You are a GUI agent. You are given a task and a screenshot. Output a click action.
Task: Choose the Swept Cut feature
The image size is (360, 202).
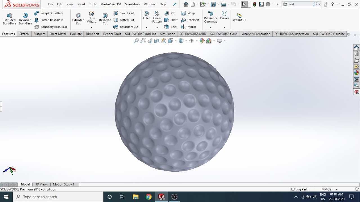pyautogui.click(x=123, y=13)
